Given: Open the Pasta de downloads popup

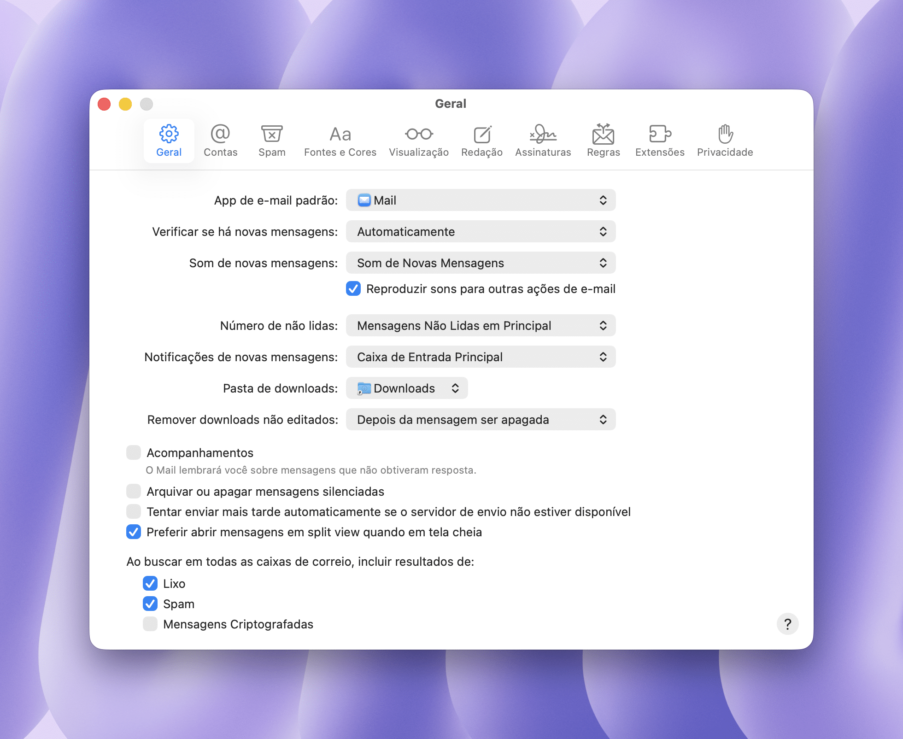Looking at the screenshot, I should coord(407,388).
